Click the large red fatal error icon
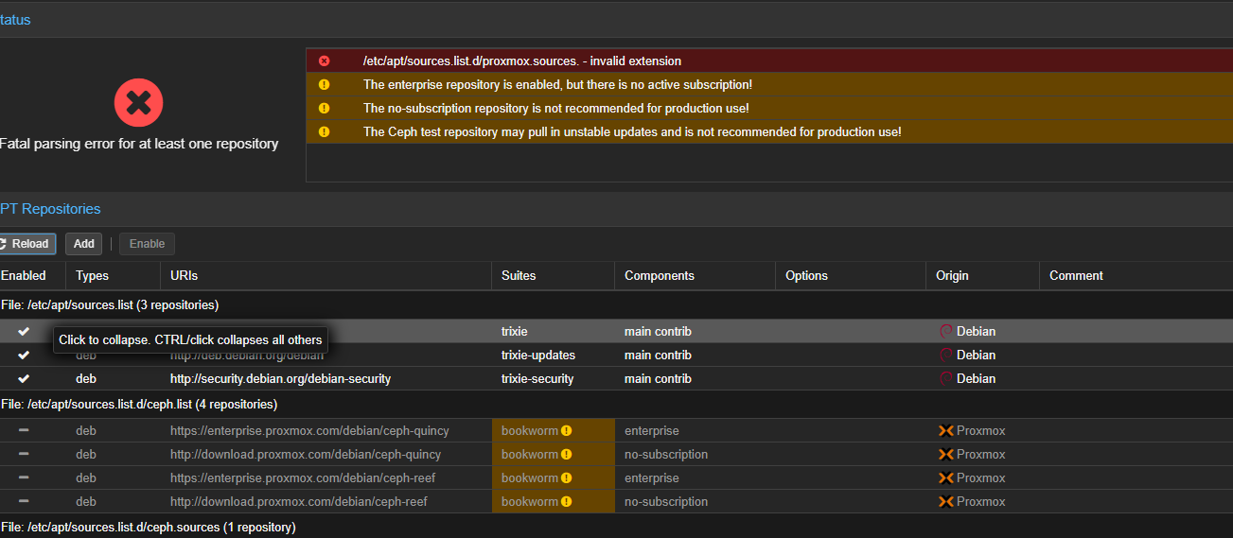 138,103
